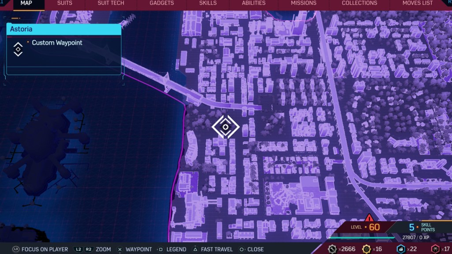
Task: View the Collections tab
Action: tap(359, 3)
